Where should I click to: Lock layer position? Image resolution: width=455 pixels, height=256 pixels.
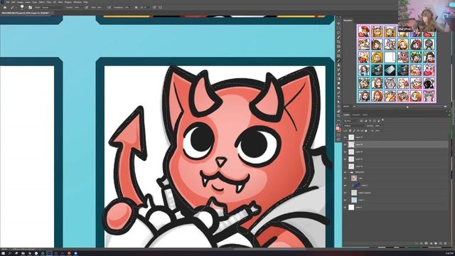tap(358, 131)
